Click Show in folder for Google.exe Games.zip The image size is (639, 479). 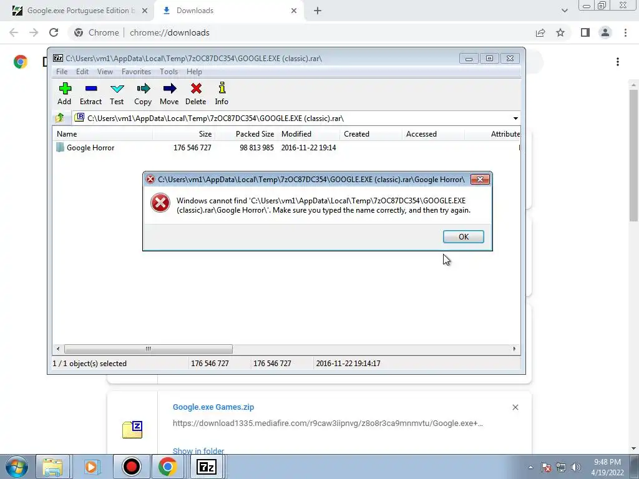coord(198,451)
